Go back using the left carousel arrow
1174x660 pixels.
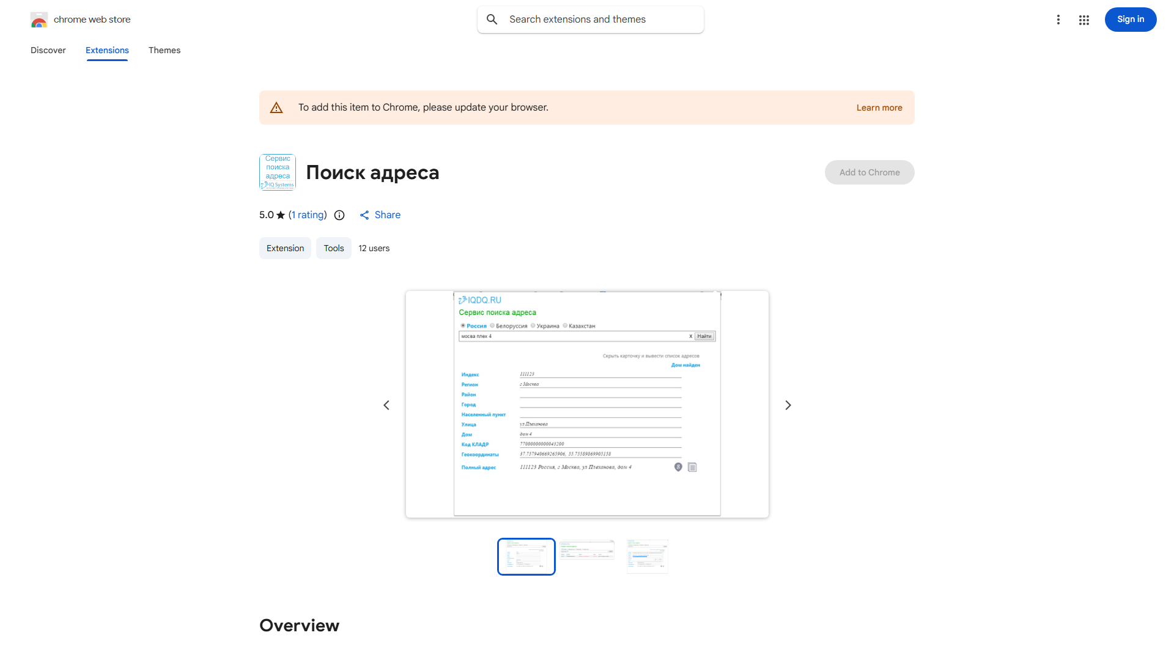[x=386, y=405]
